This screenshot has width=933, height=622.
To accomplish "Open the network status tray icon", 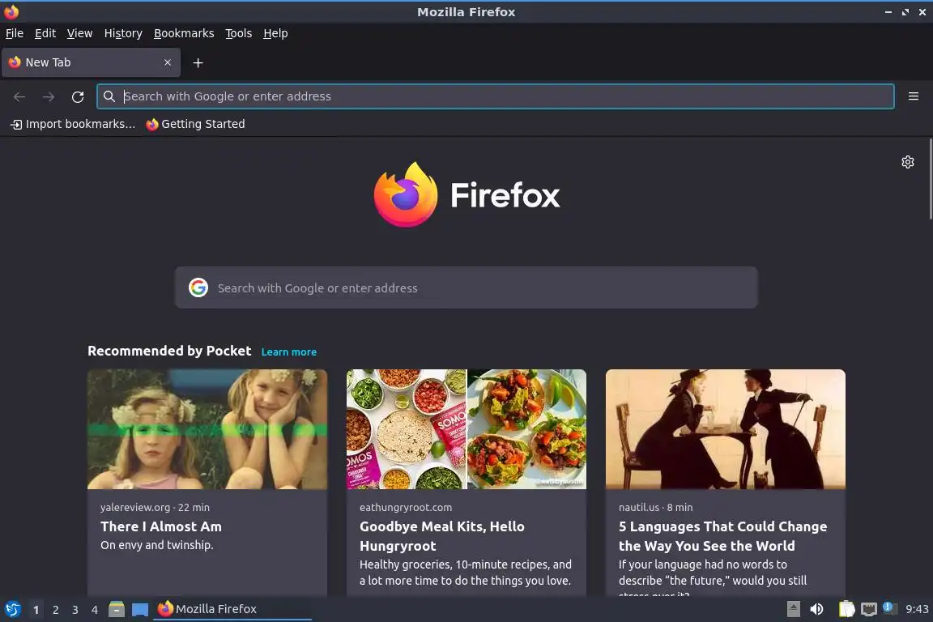I will [869, 609].
